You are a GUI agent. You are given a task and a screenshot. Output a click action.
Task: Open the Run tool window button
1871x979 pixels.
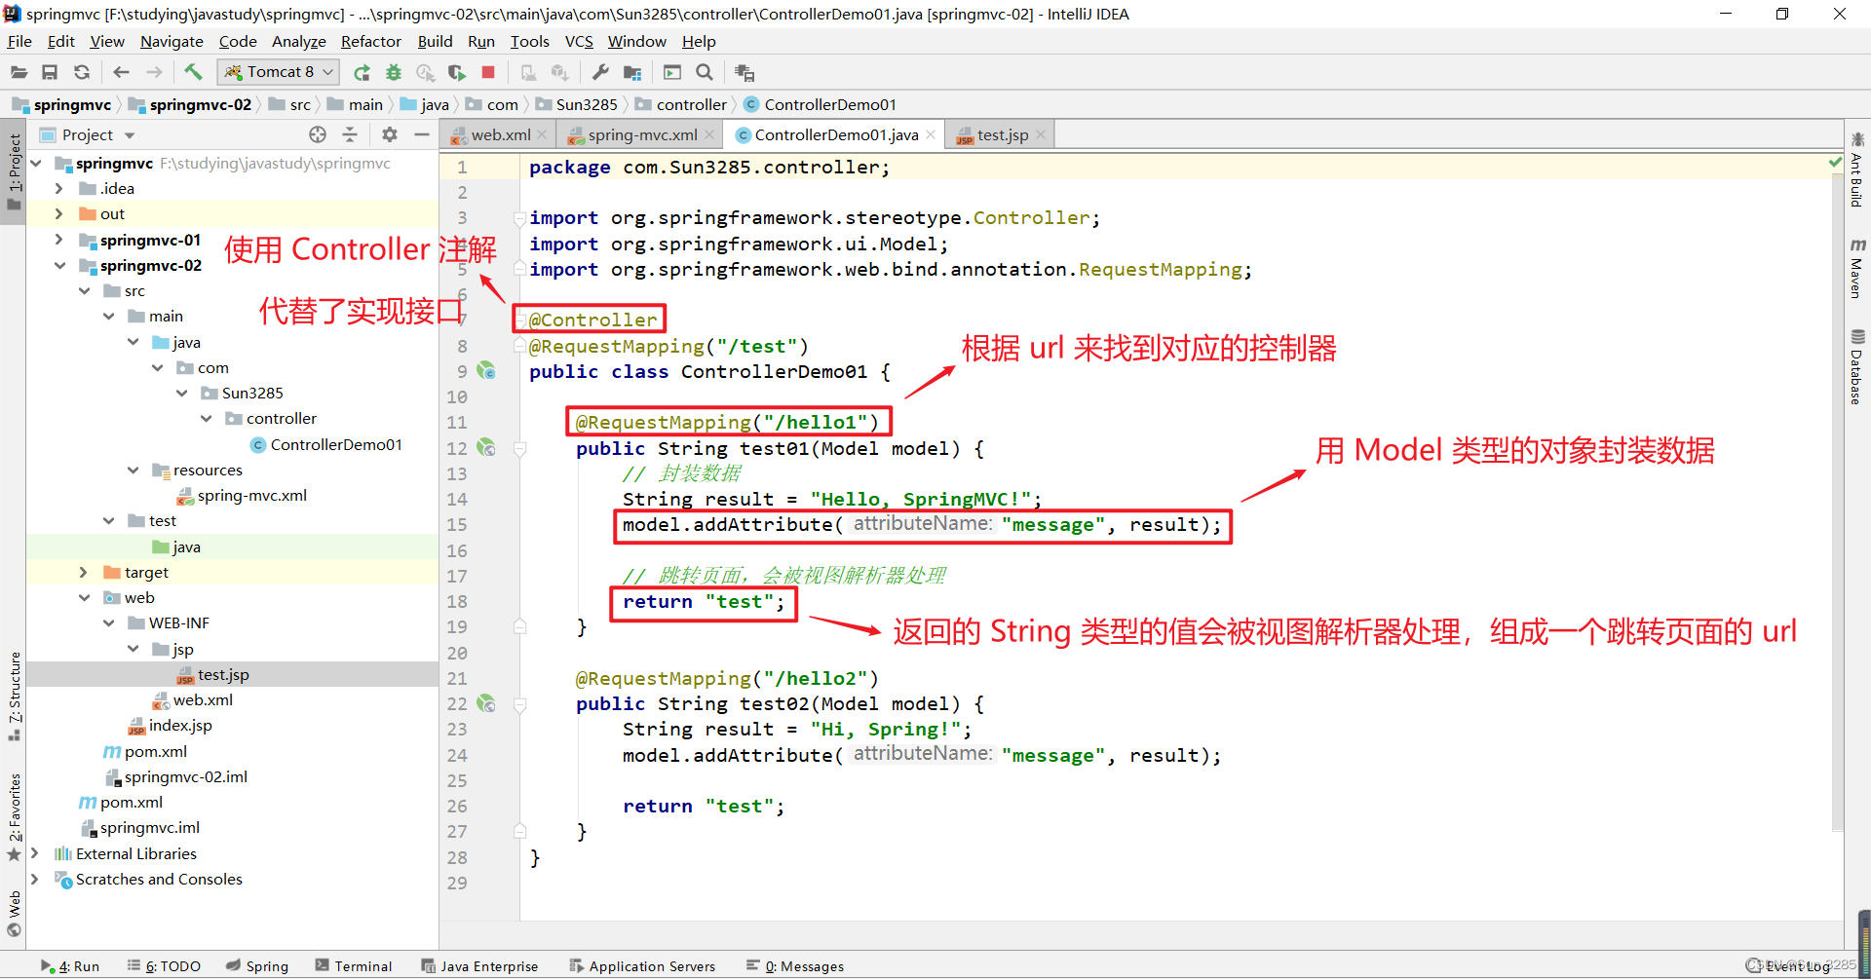(70, 965)
